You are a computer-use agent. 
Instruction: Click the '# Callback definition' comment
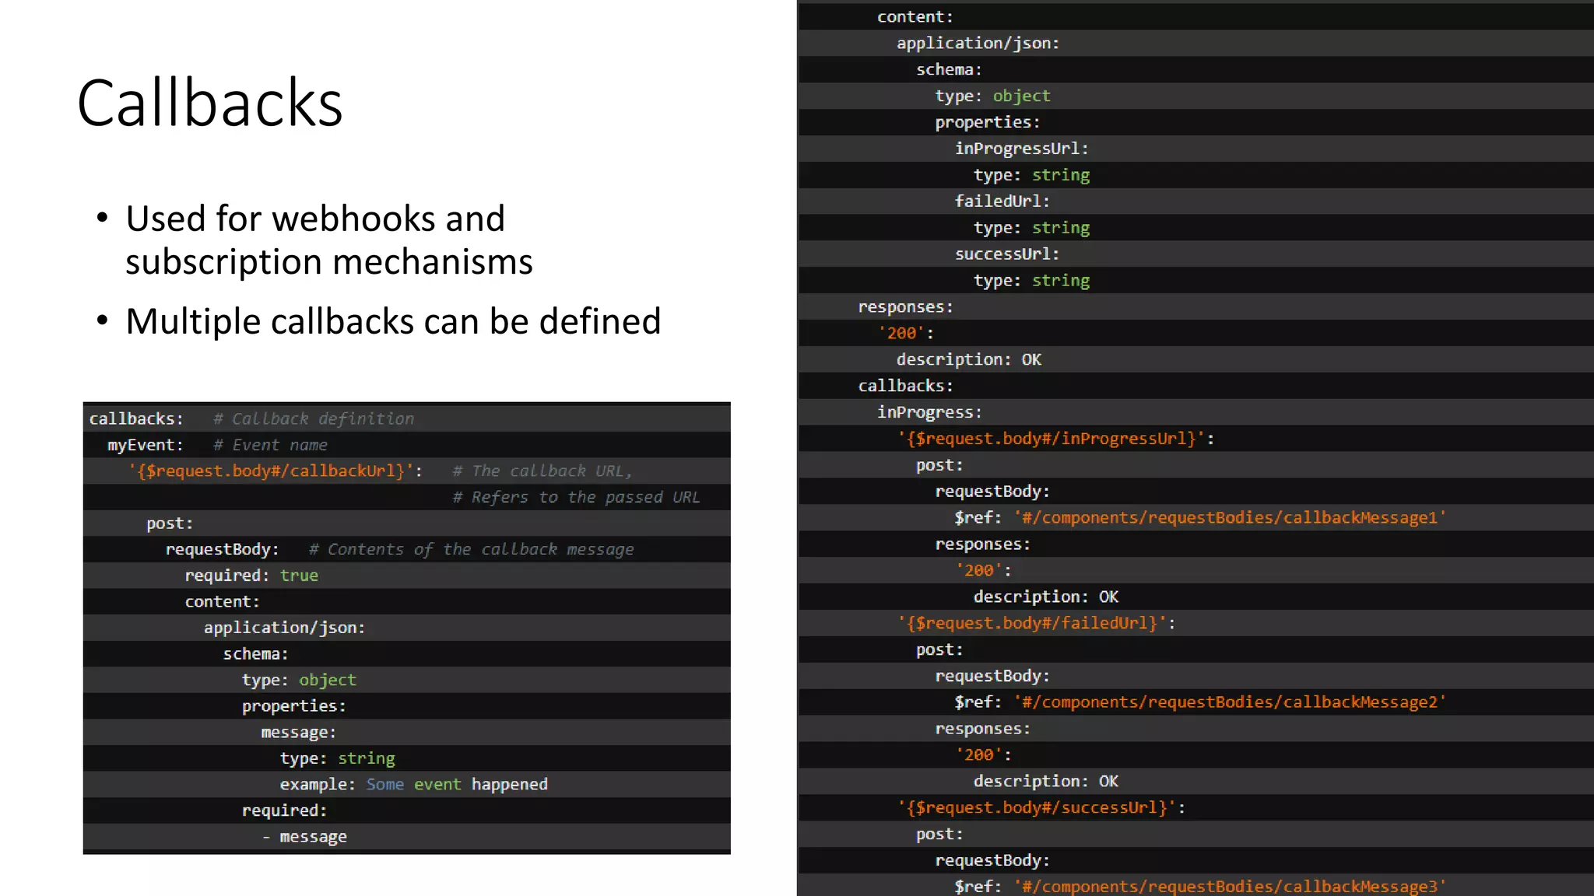pos(314,418)
